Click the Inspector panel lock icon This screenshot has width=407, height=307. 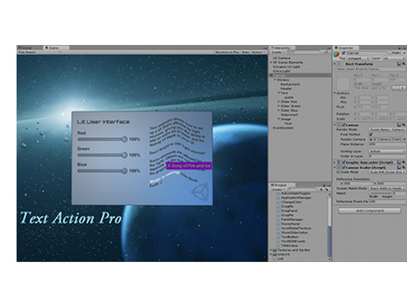pyautogui.click(x=400, y=48)
